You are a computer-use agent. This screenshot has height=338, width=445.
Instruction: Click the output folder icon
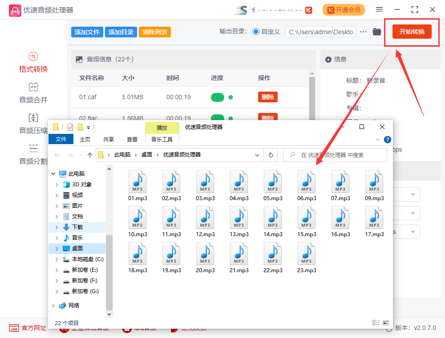(x=376, y=32)
